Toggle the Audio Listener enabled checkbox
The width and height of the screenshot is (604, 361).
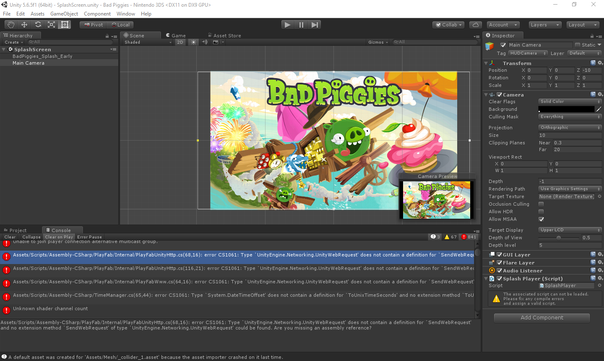click(x=500, y=270)
